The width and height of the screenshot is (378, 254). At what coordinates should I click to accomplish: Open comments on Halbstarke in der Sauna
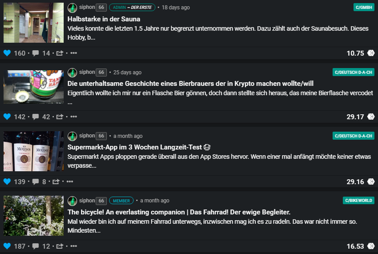click(36, 53)
